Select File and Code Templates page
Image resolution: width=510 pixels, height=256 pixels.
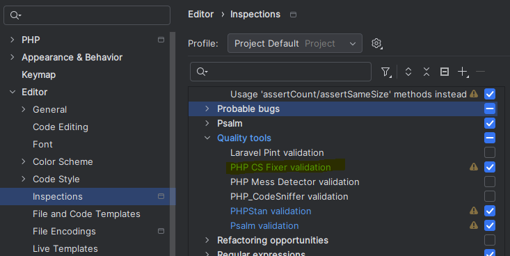[x=86, y=214]
